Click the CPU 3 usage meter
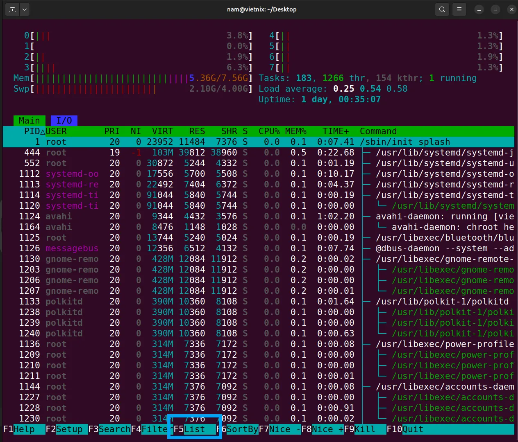 click(x=139, y=68)
